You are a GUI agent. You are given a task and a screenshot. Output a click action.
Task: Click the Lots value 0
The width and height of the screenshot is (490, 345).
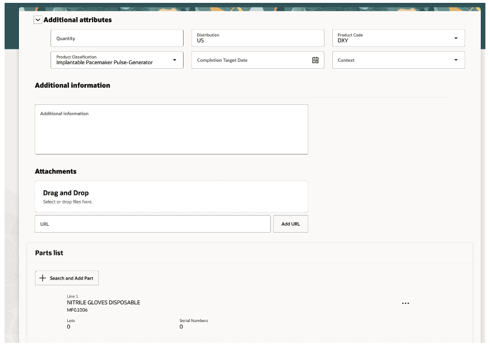pyautogui.click(x=68, y=327)
